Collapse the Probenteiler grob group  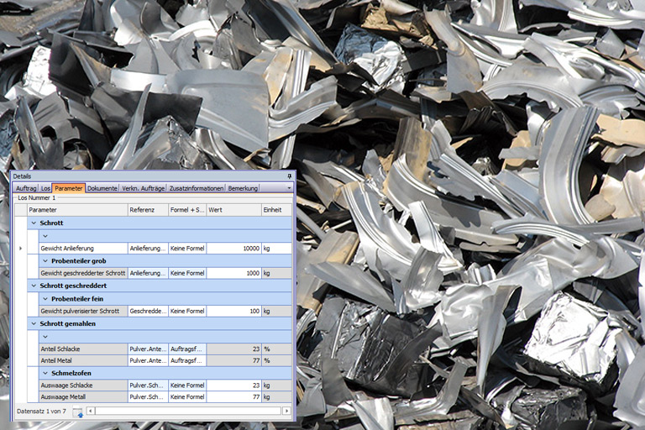(x=45, y=261)
